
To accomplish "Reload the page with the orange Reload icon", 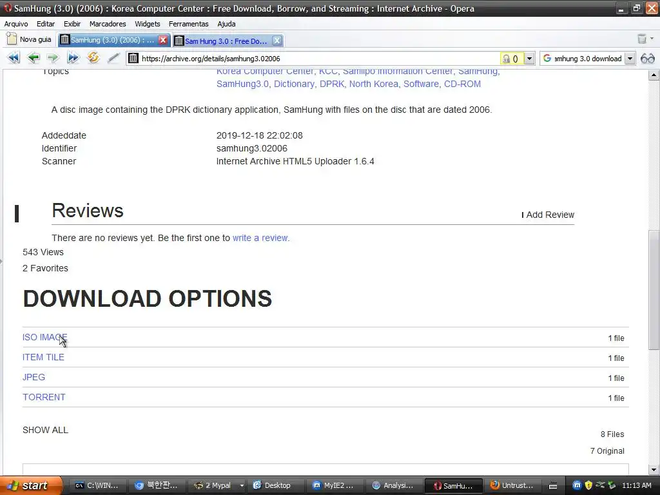I will pyautogui.click(x=93, y=57).
